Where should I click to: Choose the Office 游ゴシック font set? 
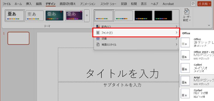pyautogui.click(x=197, y=42)
